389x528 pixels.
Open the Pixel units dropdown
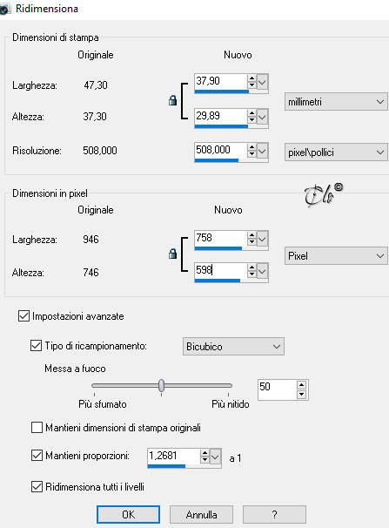click(336, 256)
